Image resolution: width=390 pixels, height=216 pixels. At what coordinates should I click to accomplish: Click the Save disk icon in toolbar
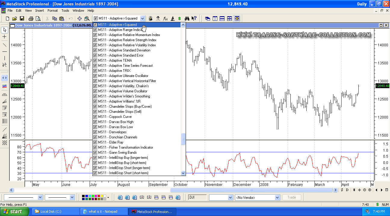[x=22, y=19]
